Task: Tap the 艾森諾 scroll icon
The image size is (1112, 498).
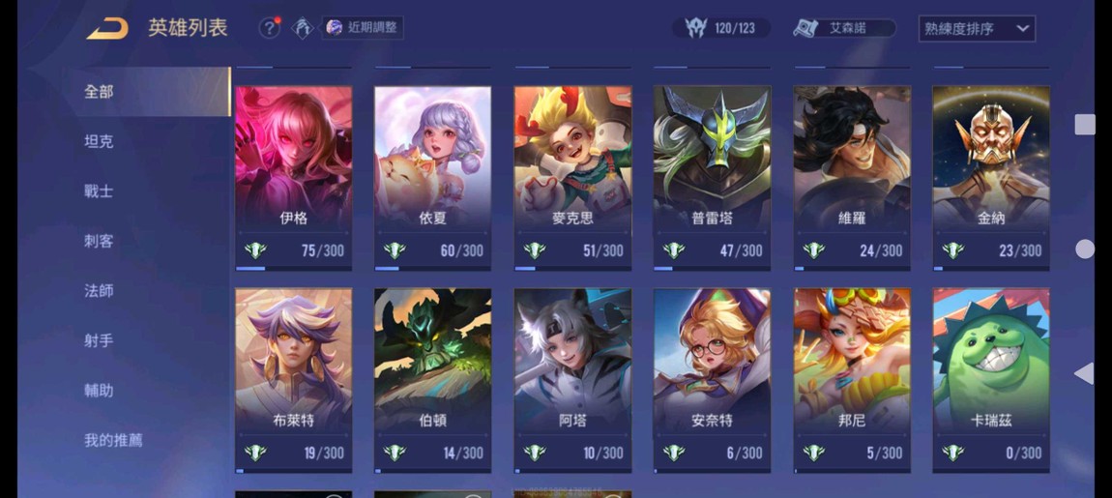Action: [805, 28]
